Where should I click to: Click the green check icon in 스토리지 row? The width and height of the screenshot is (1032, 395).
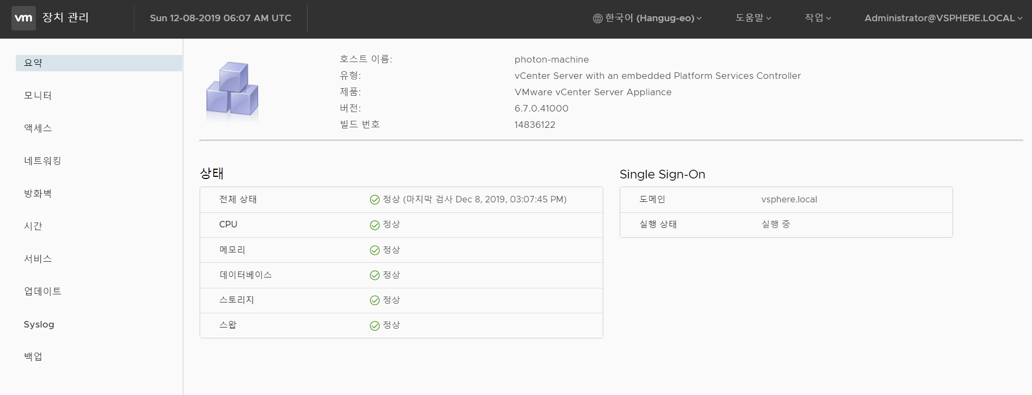click(375, 300)
